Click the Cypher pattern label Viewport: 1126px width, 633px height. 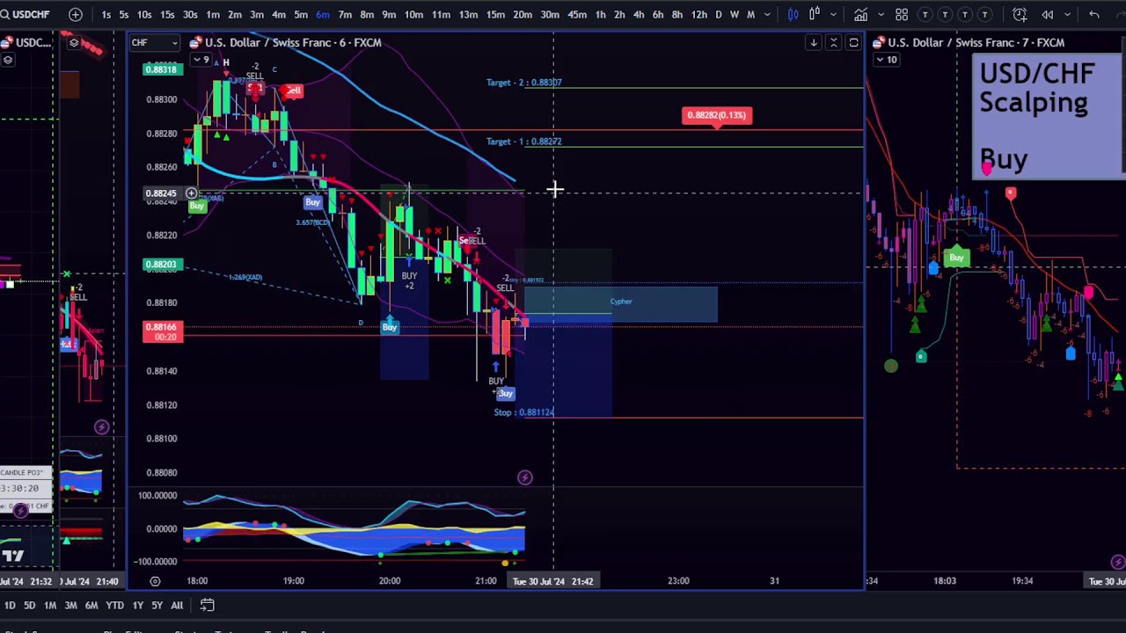621,302
